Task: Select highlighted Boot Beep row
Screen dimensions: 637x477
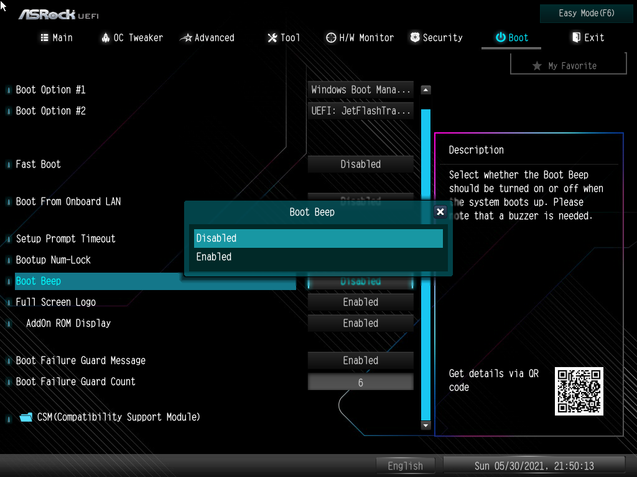Action: pos(155,281)
